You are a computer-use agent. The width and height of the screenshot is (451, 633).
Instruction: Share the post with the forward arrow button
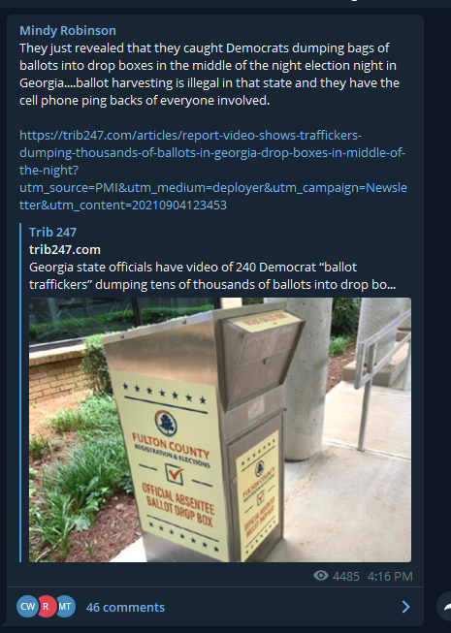click(x=445, y=607)
